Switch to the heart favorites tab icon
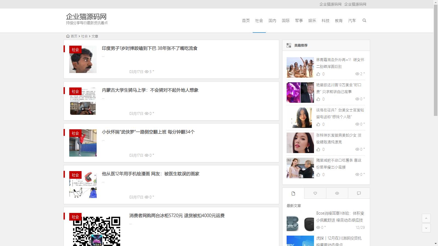The height and width of the screenshot is (246, 438). [x=315, y=193]
